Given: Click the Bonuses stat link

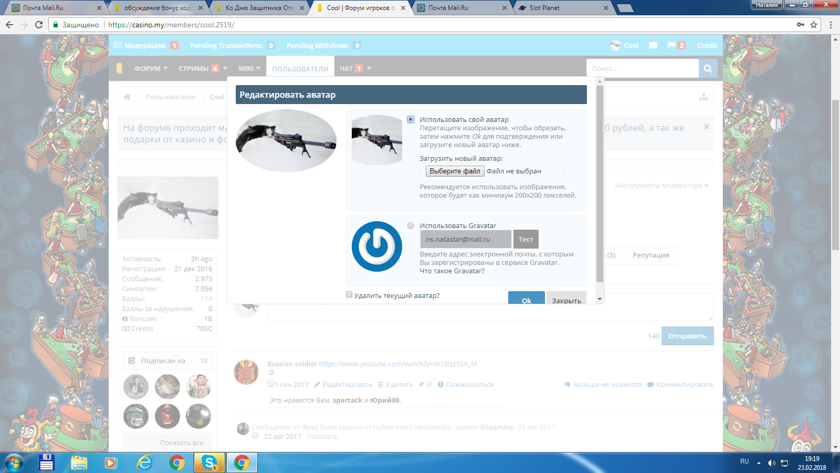Looking at the screenshot, I should (x=140, y=319).
